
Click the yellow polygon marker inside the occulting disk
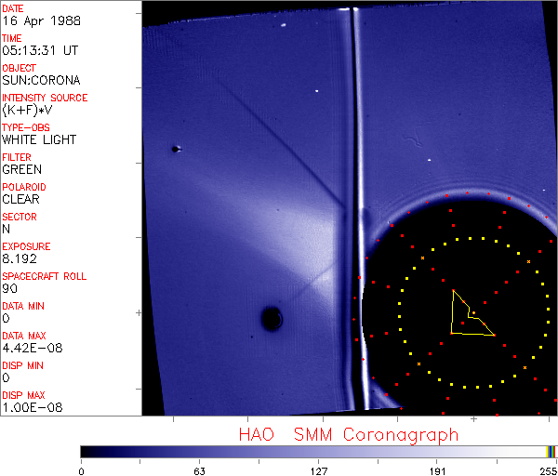468,316
